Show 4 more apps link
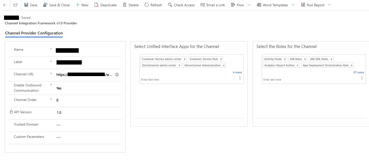Image resolution: width=369 pixels, height=164 pixels. pyautogui.click(x=237, y=72)
